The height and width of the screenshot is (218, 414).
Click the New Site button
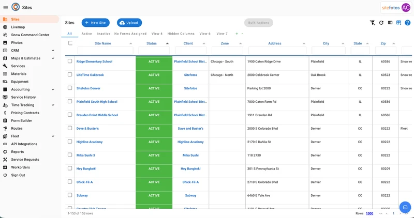[96, 23]
